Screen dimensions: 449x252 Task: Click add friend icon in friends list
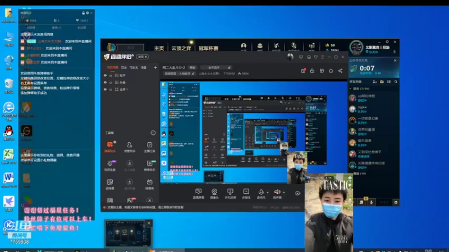pyautogui.click(x=375, y=82)
